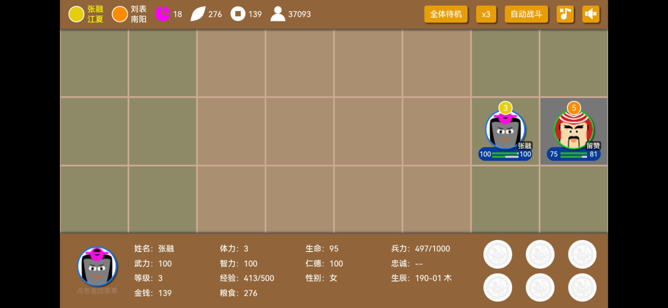
Task: Start 自动战斗 auto battle
Action: pos(526,14)
